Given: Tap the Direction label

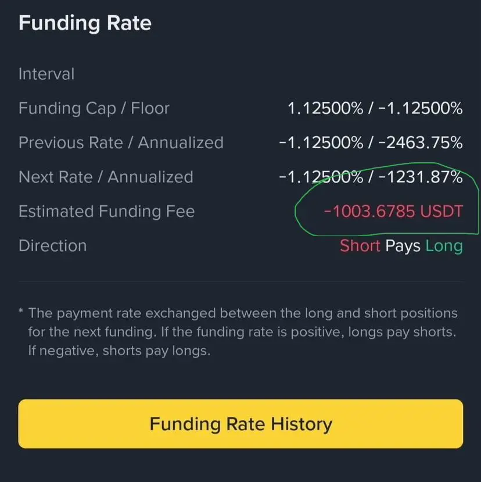Looking at the screenshot, I should pos(52,246).
